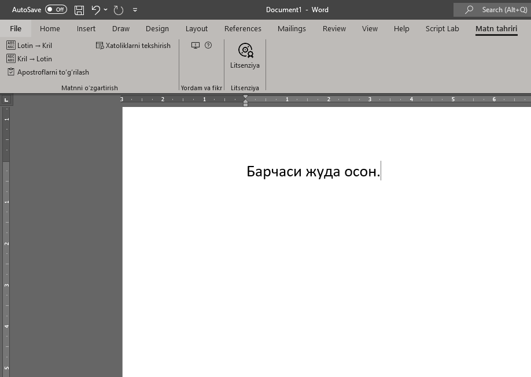Select the Kril → Lotin conversion icon
This screenshot has width=531, height=377.
pos(10,58)
